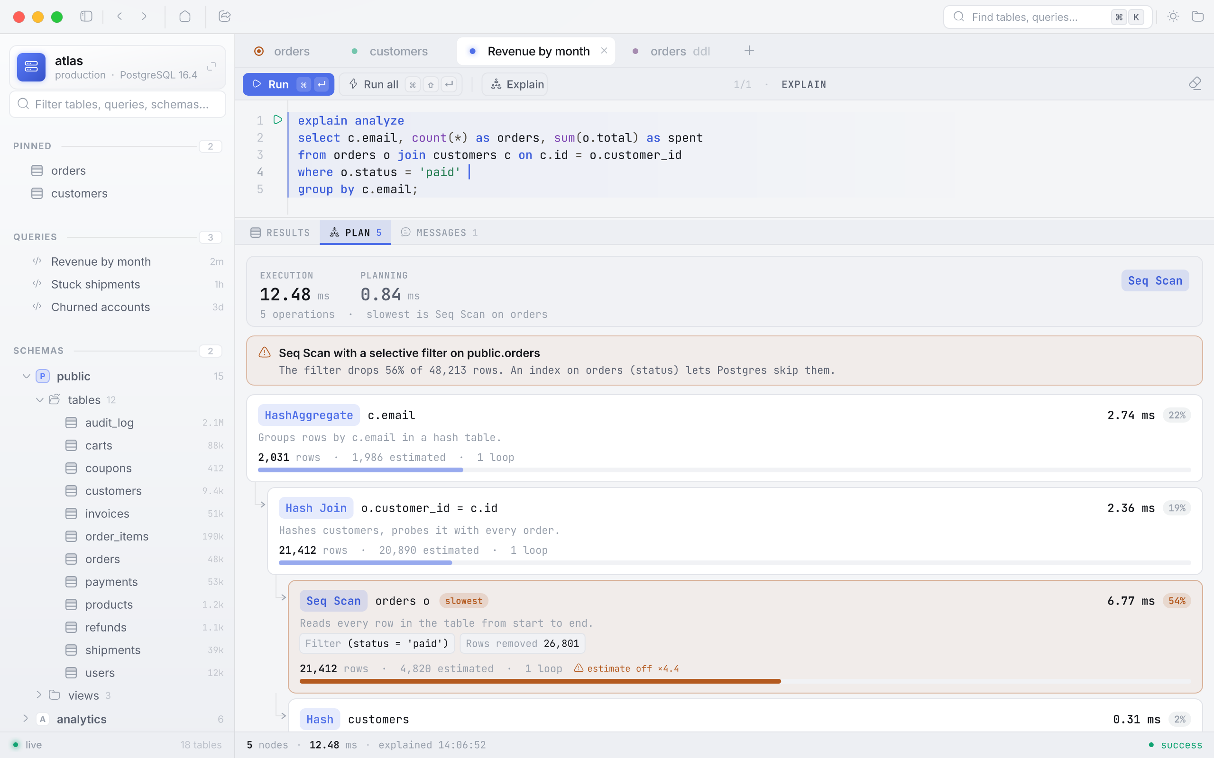Open the Stuck shipments saved query

click(x=119, y=284)
